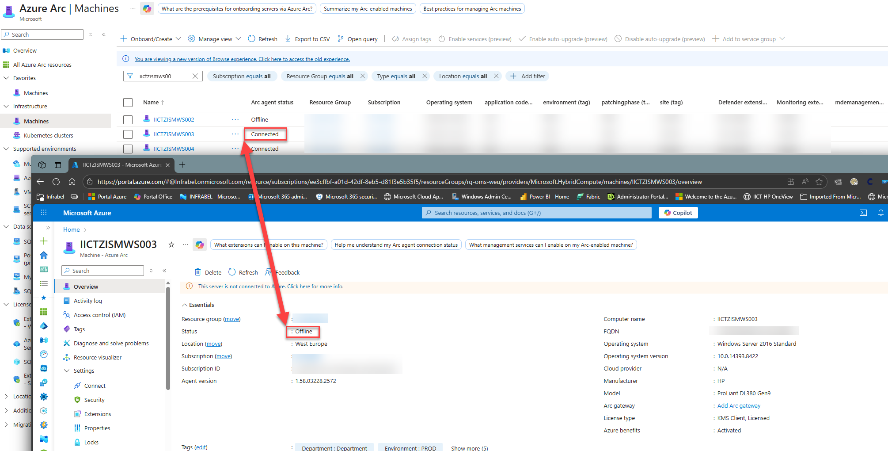The width and height of the screenshot is (888, 451).
Task: Open the IICTZISMWS004 machine link
Action: pyautogui.click(x=174, y=149)
